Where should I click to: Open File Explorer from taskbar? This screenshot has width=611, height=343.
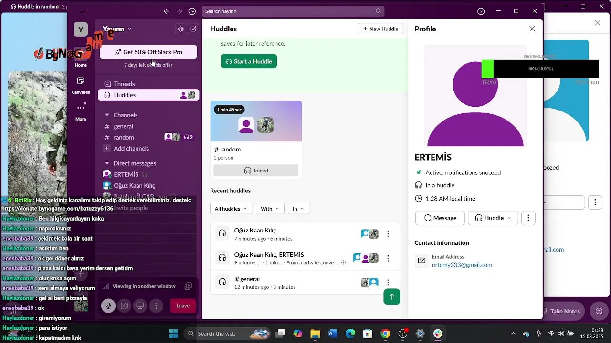click(x=315, y=333)
